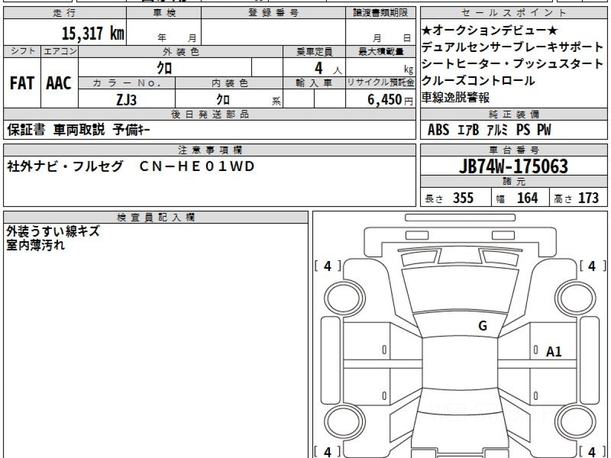Image resolution: width=611 pixels, height=458 pixels.
Task: Select the 社外ナビ・フルセグ CN-HE01WD note
Action: 131,166
